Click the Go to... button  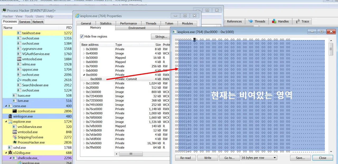230,158
